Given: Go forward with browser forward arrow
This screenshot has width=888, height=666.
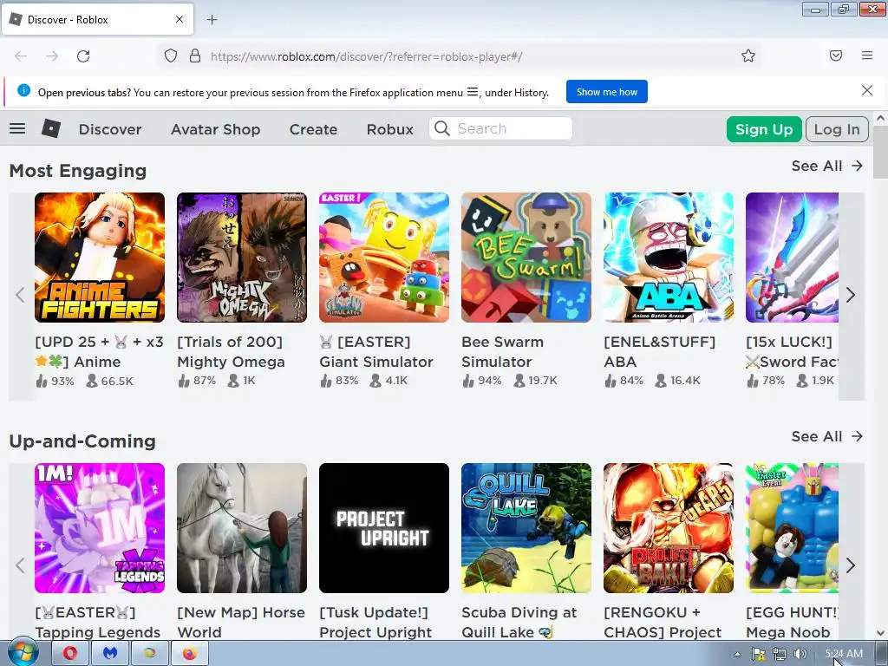Looking at the screenshot, I should pyautogui.click(x=52, y=56).
